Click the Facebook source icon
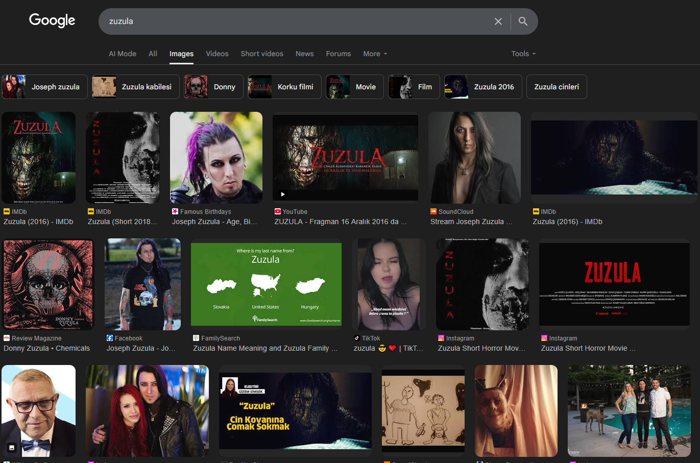 point(110,338)
